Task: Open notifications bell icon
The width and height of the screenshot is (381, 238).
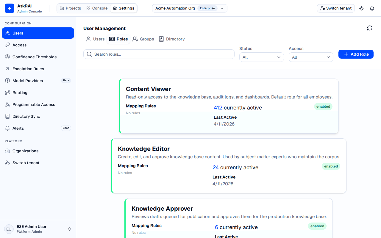Action: (372, 8)
